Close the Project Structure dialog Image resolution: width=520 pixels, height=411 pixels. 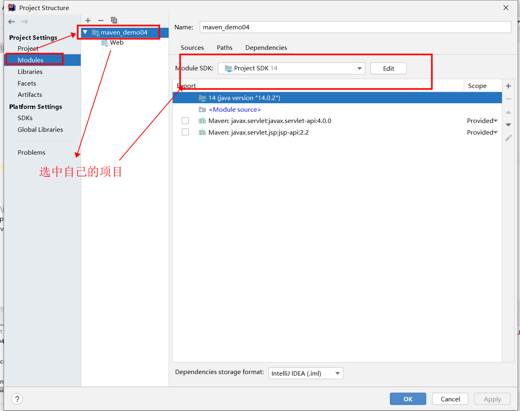tap(506, 8)
